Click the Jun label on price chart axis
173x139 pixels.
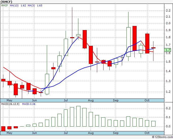tap(34, 100)
